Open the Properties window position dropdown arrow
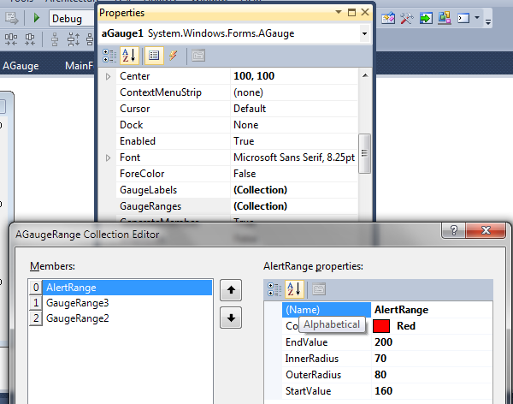Screen dimensions: 513x404 [339, 13]
